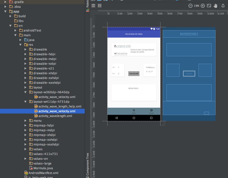Viewport: 228px width, 178px height.
Task: Click the libs folder icon
Action: 16,21
